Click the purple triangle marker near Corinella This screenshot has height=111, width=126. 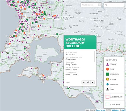click(57, 65)
